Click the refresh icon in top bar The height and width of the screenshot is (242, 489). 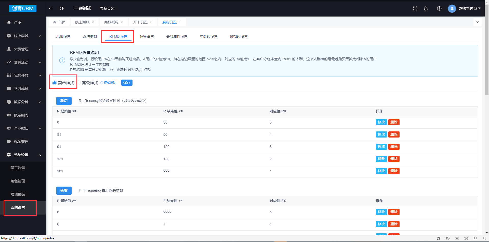[61, 8]
